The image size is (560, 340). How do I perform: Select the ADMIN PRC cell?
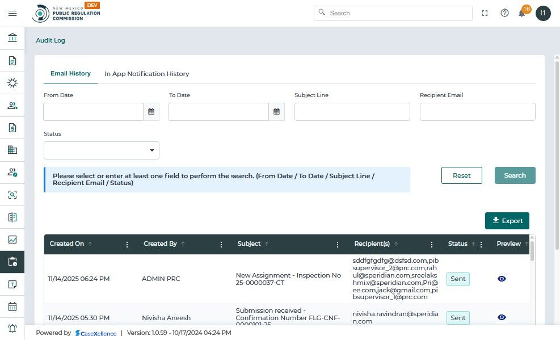click(161, 279)
